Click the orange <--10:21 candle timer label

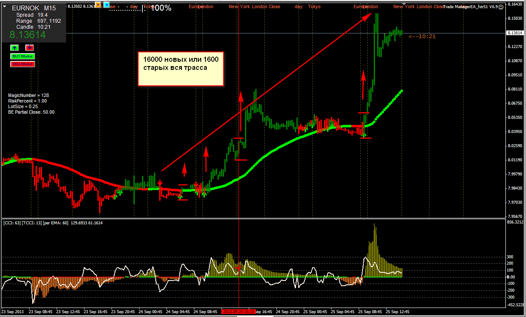[422, 36]
